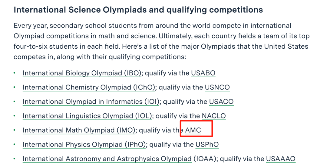This screenshot has width=327, height=168.
Task: Open the International Biology Olympiad (IBO) link
Action: tap(82, 73)
